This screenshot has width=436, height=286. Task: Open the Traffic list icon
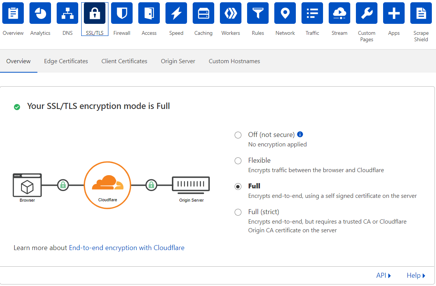tap(312, 13)
